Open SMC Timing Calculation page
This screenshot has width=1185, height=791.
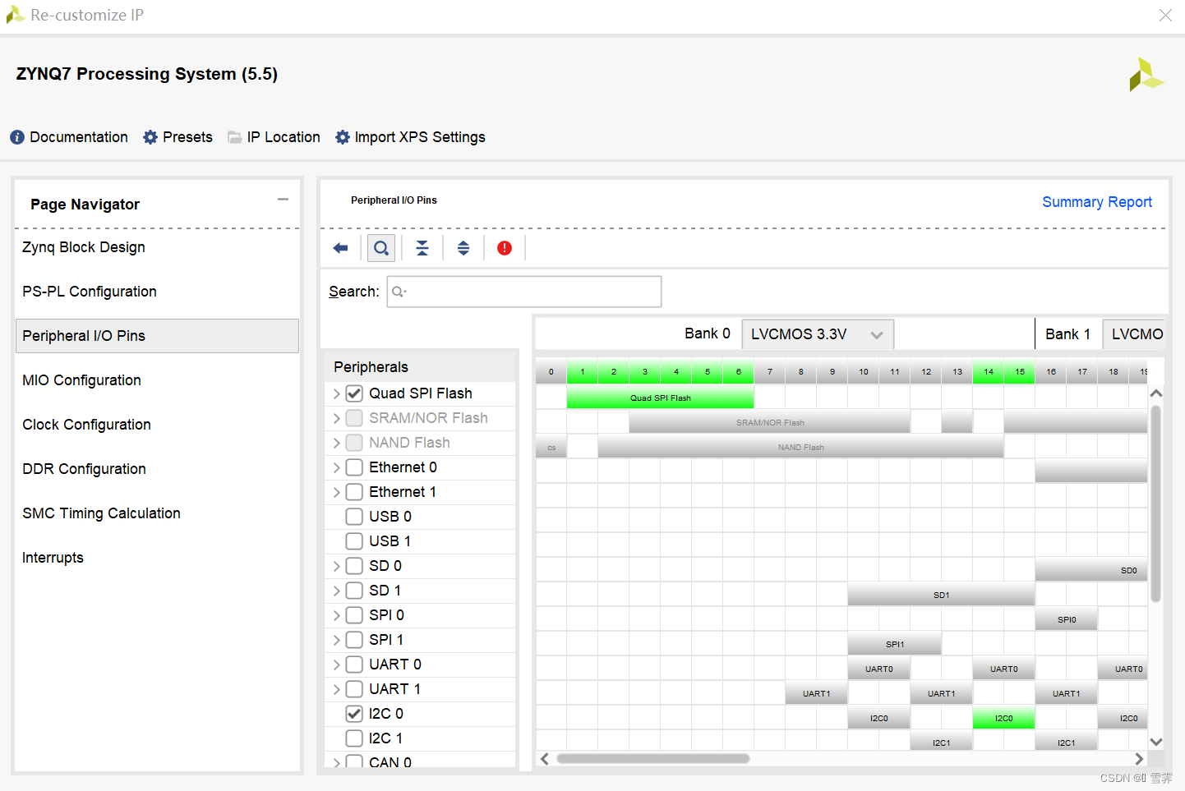tap(157, 513)
